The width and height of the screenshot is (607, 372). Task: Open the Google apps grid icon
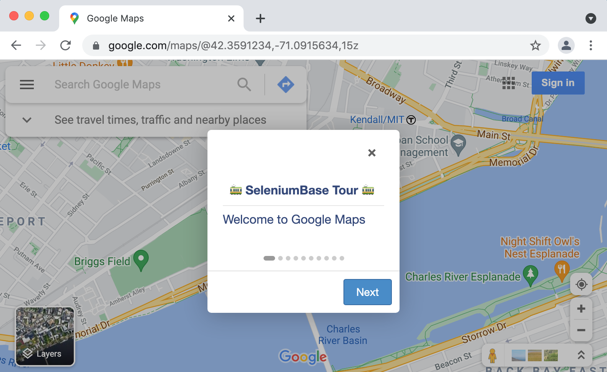[509, 83]
